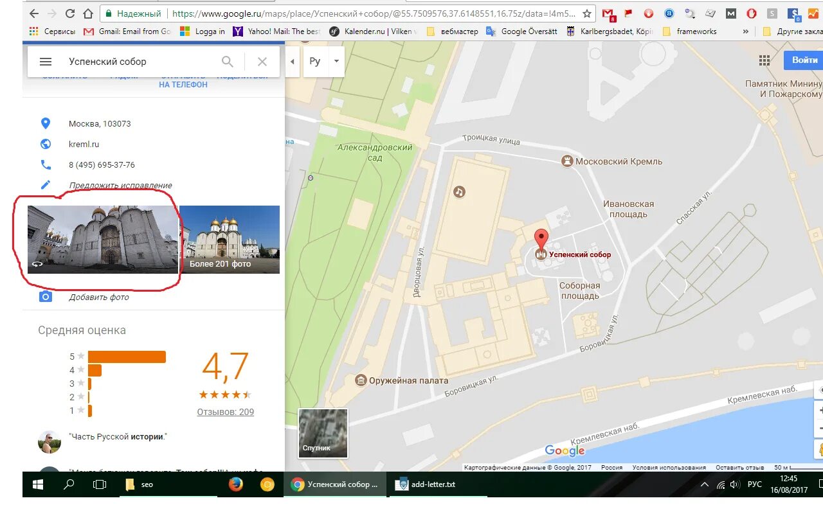
Task: Clear the search with the X icon
Action: (x=262, y=62)
